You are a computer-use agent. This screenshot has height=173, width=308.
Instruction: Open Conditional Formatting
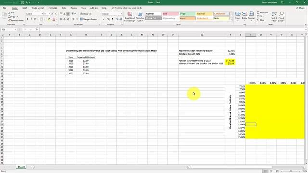[129, 17]
